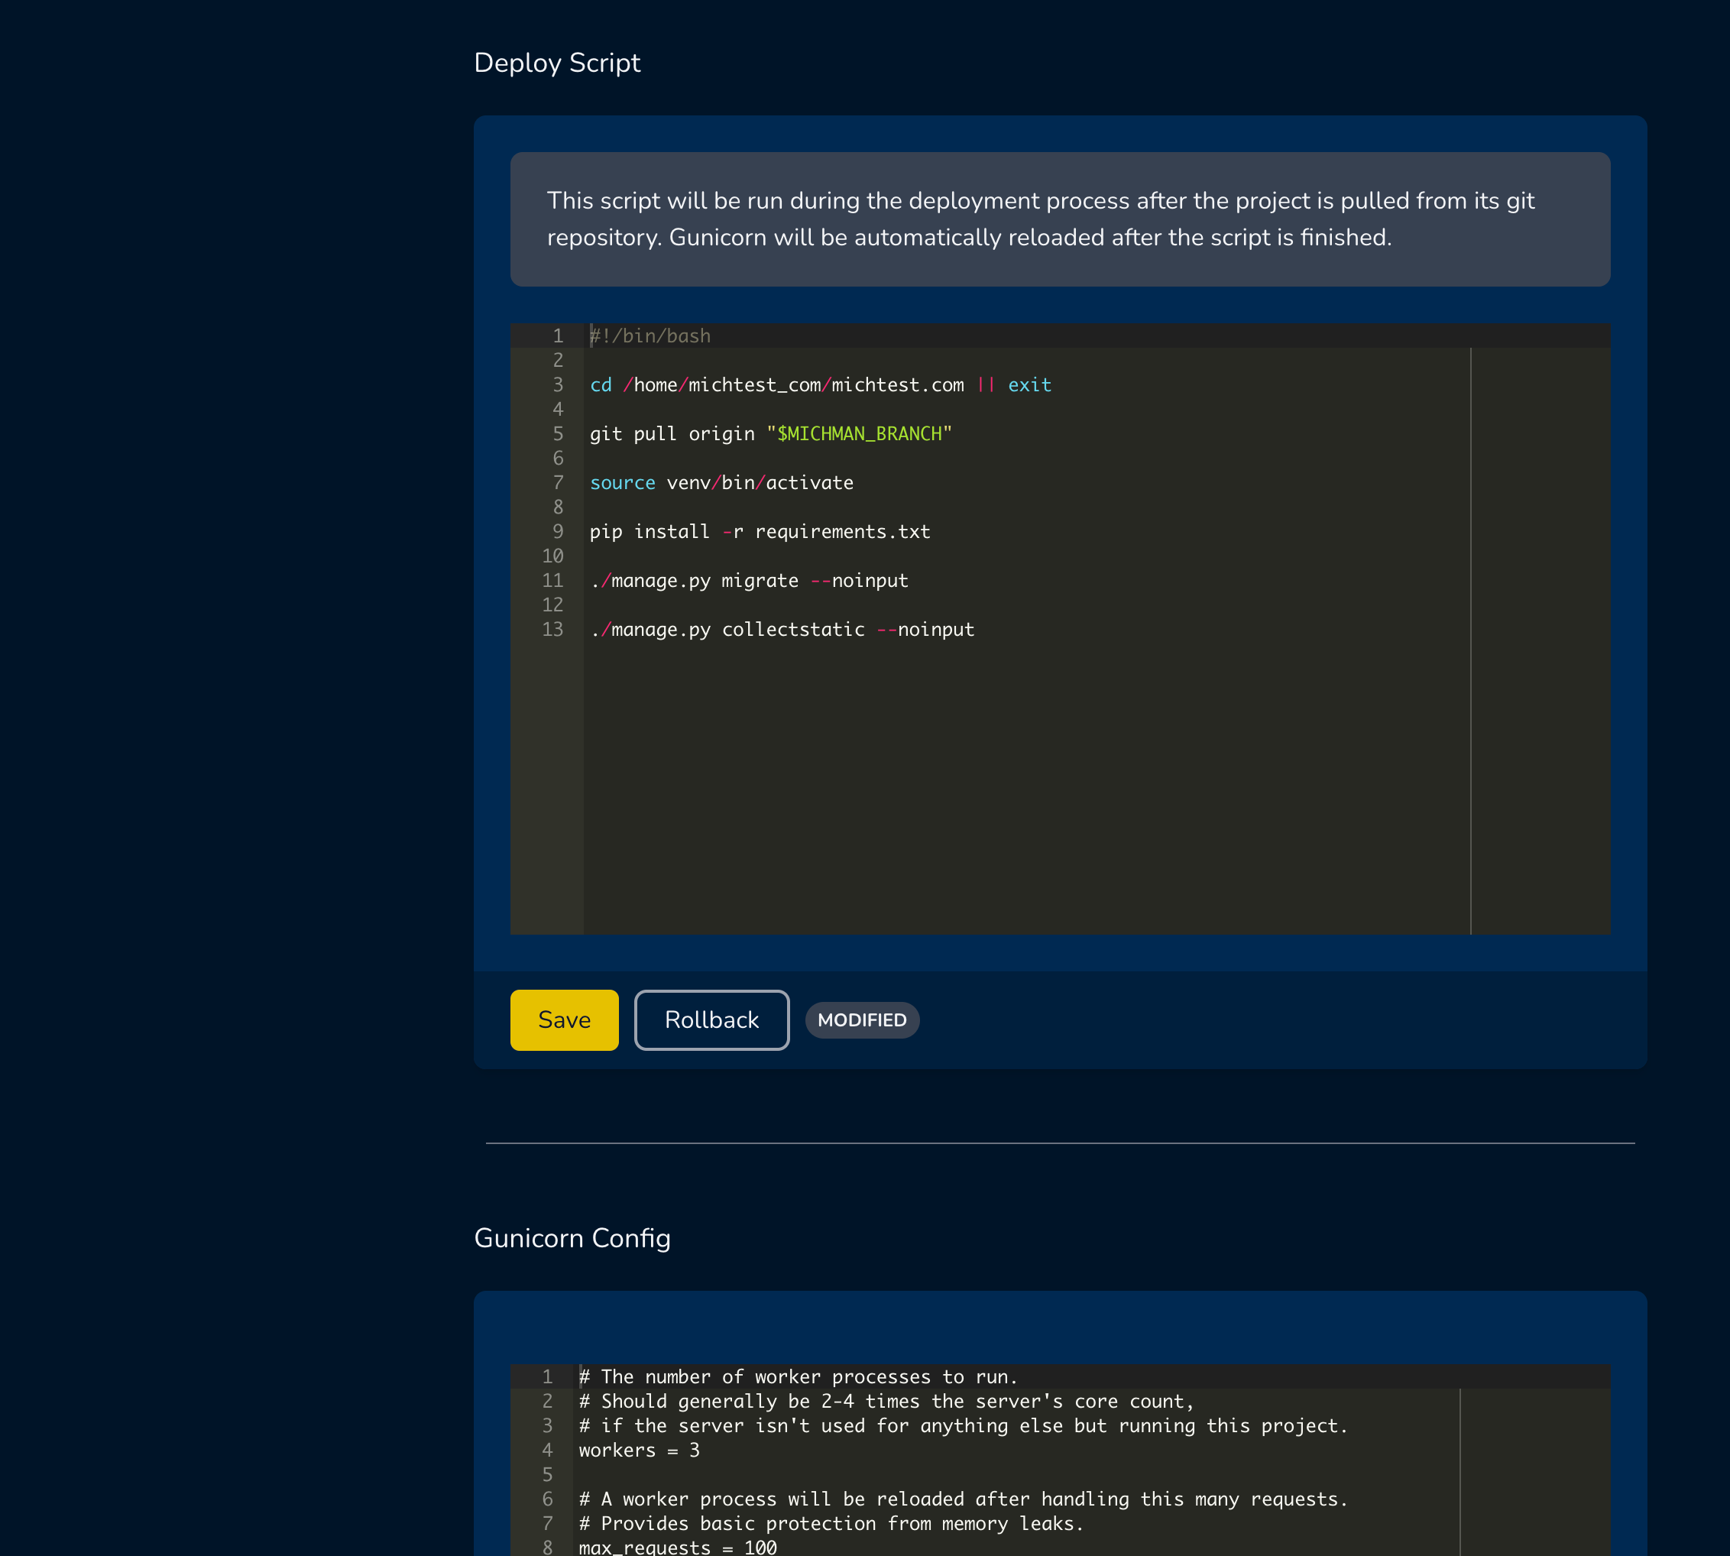
Task: Click the source venv/bin/activate line
Action: point(721,483)
